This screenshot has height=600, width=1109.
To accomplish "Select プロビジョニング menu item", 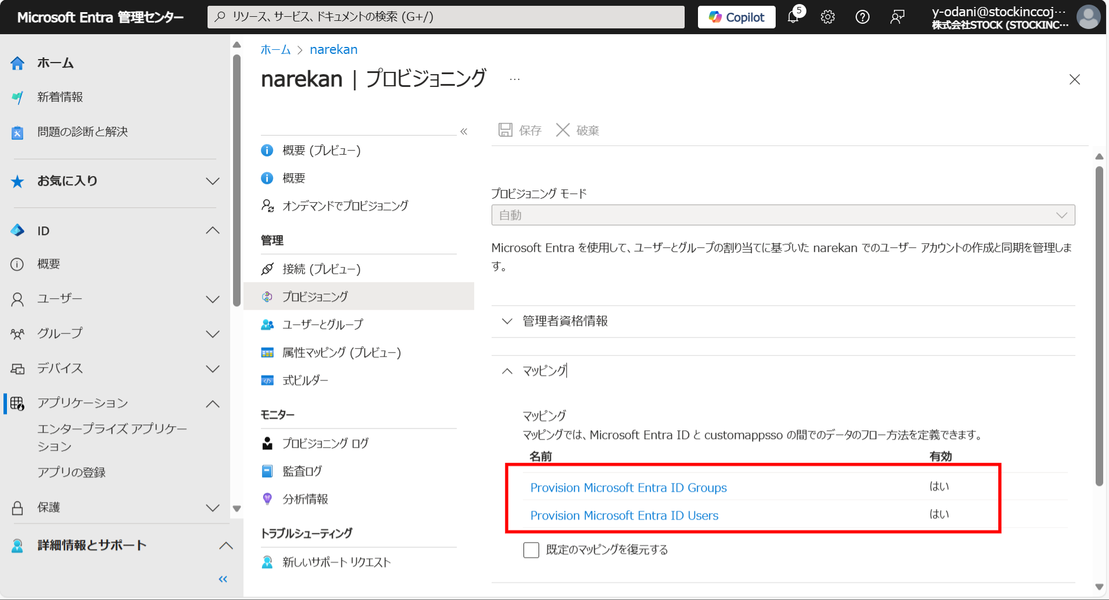I will click(x=358, y=297).
